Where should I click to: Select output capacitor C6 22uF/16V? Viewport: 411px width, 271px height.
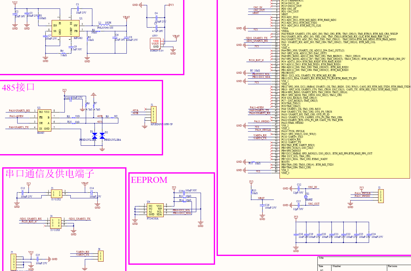[115, 38]
